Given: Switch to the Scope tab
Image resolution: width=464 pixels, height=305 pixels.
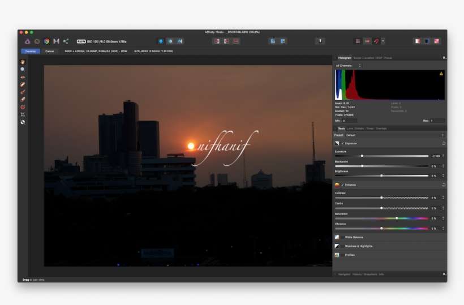Looking at the screenshot, I should coord(357,58).
